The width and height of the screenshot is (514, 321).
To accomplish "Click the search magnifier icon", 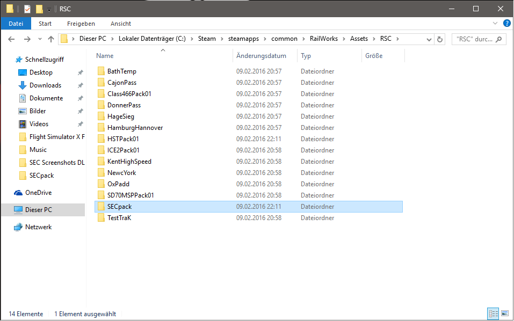I will click(x=498, y=39).
